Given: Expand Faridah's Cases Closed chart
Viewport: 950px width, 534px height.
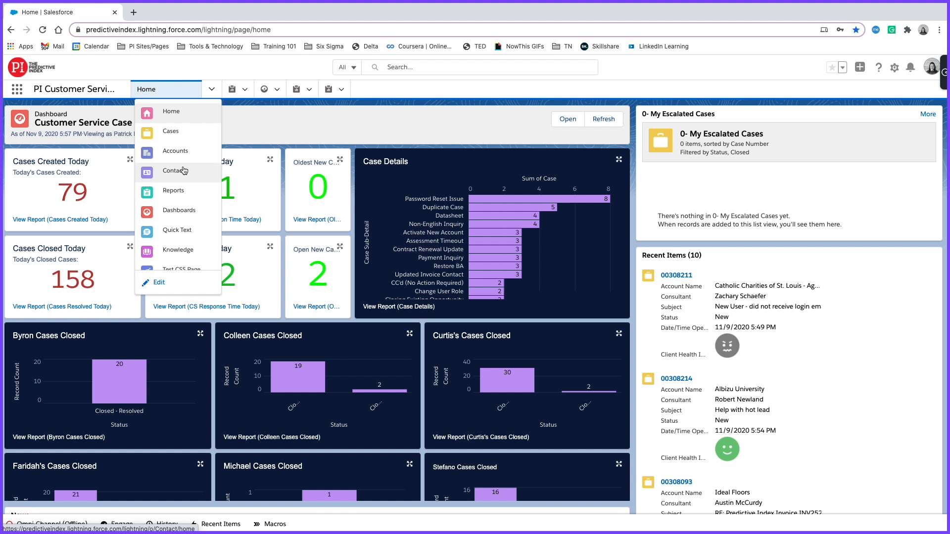Looking at the screenshot, I should pos(200,464).
